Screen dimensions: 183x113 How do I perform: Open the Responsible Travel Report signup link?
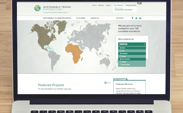point(124,10)
